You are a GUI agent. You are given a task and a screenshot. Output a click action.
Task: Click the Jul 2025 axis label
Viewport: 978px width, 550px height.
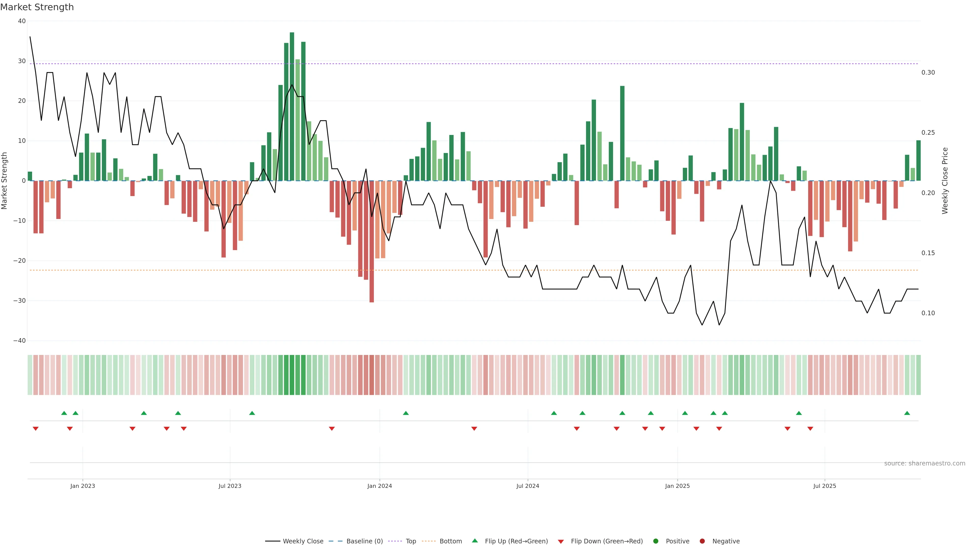(x=825, y=486)
